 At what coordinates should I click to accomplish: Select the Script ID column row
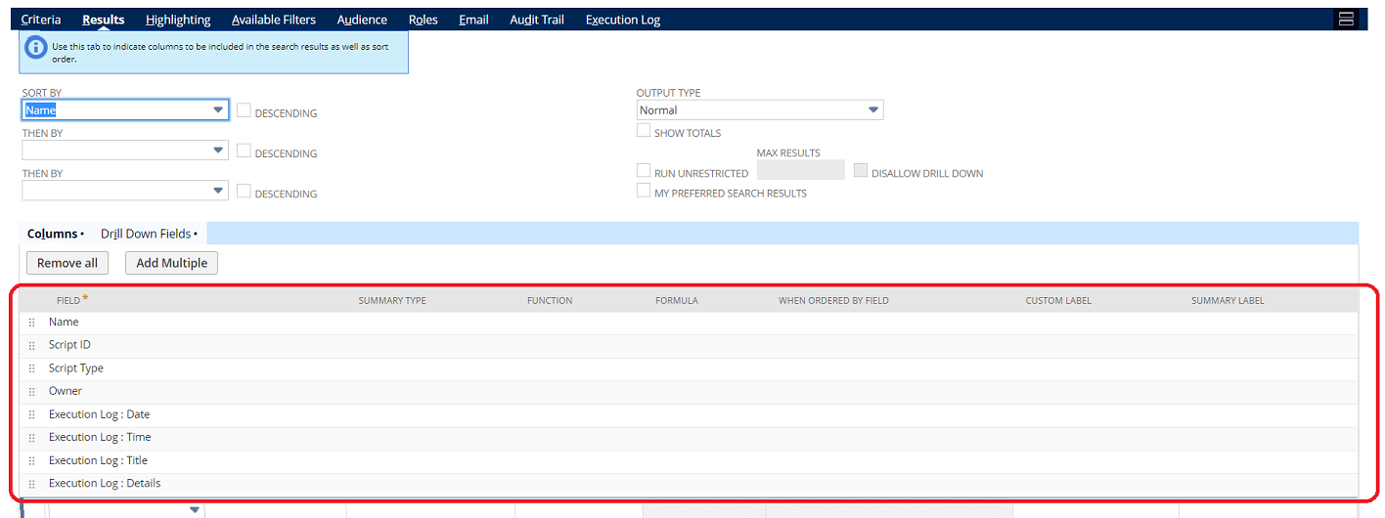(x=688, y=345)
